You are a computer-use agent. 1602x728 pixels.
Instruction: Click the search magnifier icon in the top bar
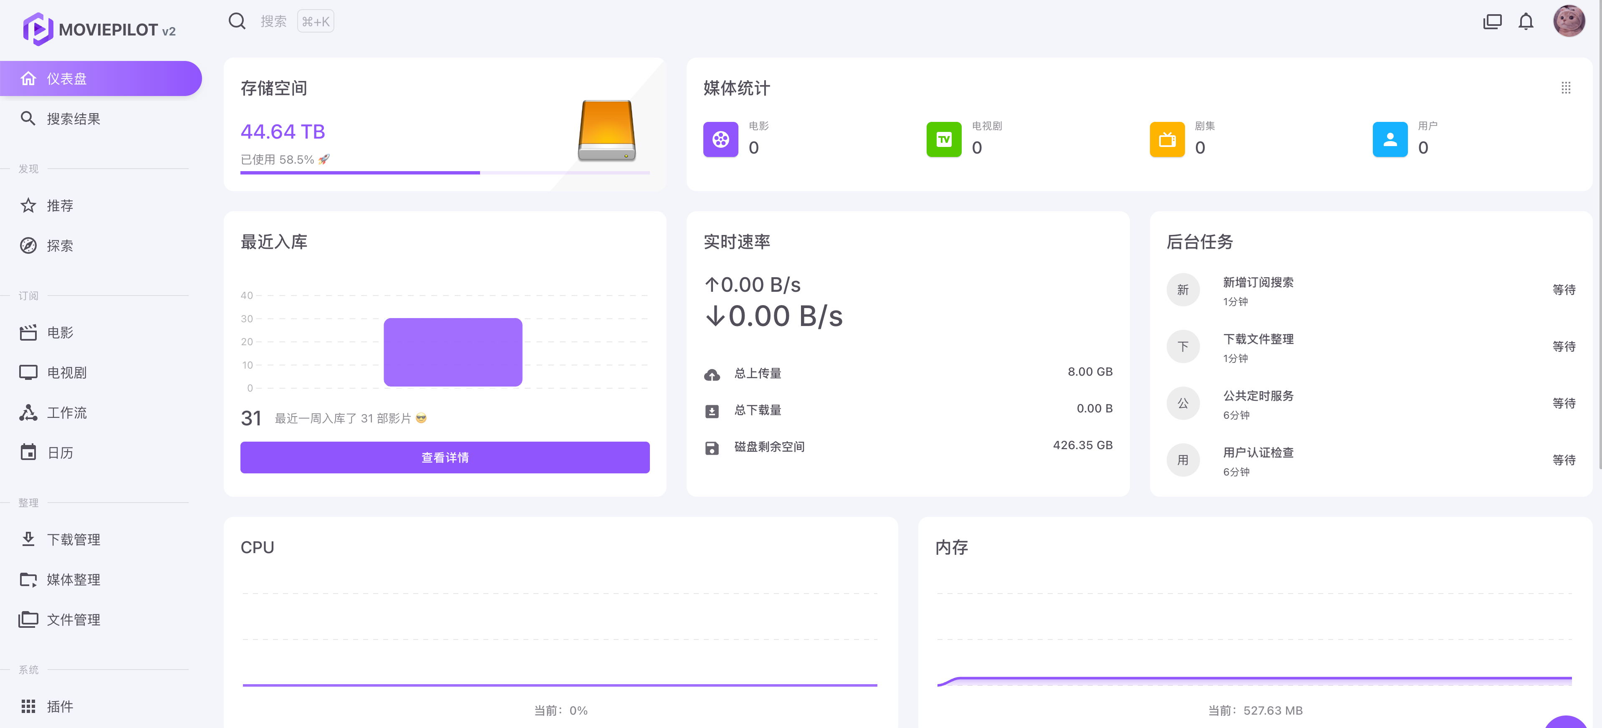237,21
